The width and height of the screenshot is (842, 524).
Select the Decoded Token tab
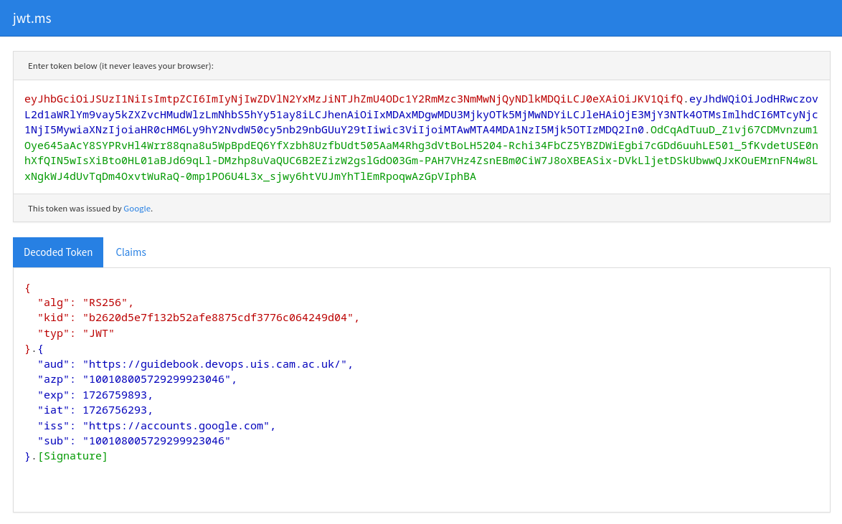pyautogui.click(x=58, y=252)
